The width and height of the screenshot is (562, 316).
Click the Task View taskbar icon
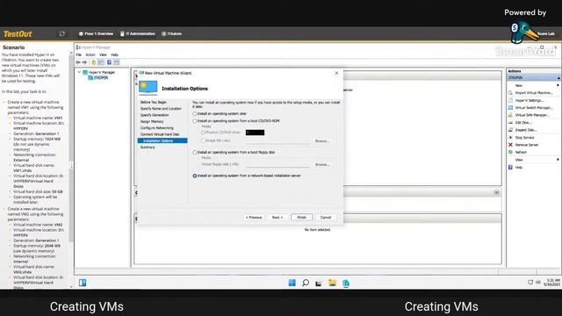(318, 284)
